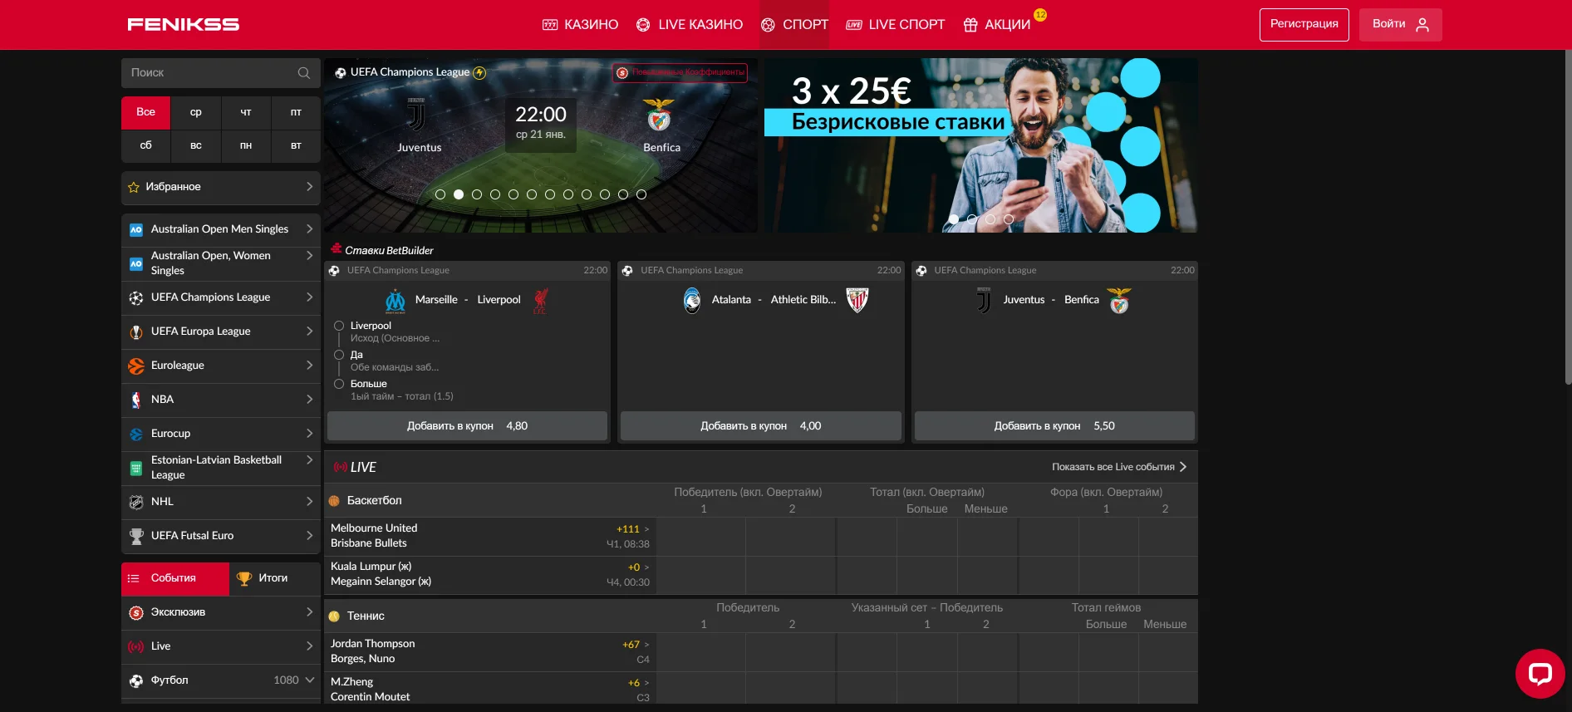Click the search magnifier icon
This screenshot has height=712, width=1572.
(x=304, y=73)
